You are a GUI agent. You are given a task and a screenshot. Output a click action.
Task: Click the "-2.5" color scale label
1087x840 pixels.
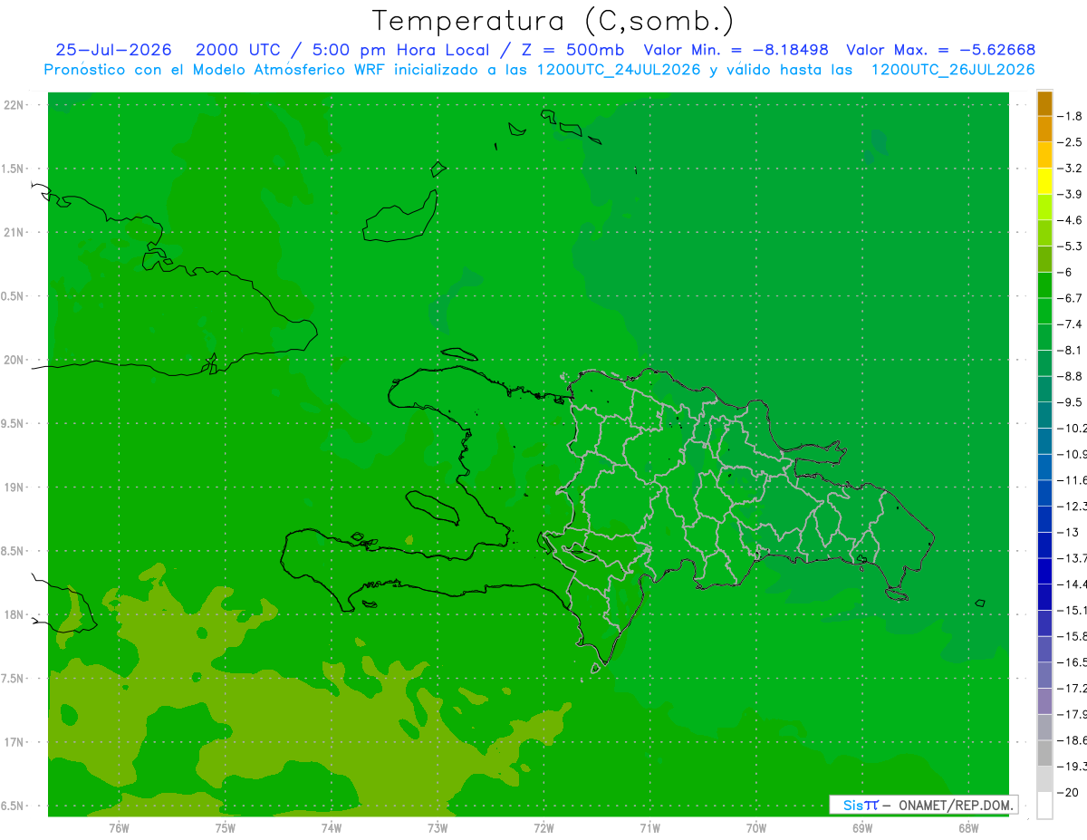(1070, 142)
